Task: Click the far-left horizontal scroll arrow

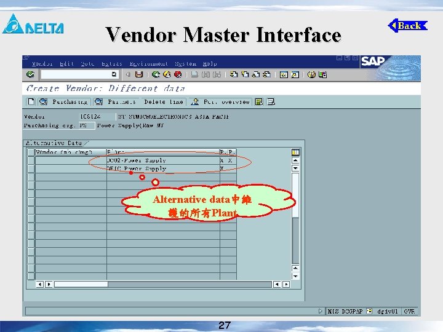Action: [x=40, y=284]
